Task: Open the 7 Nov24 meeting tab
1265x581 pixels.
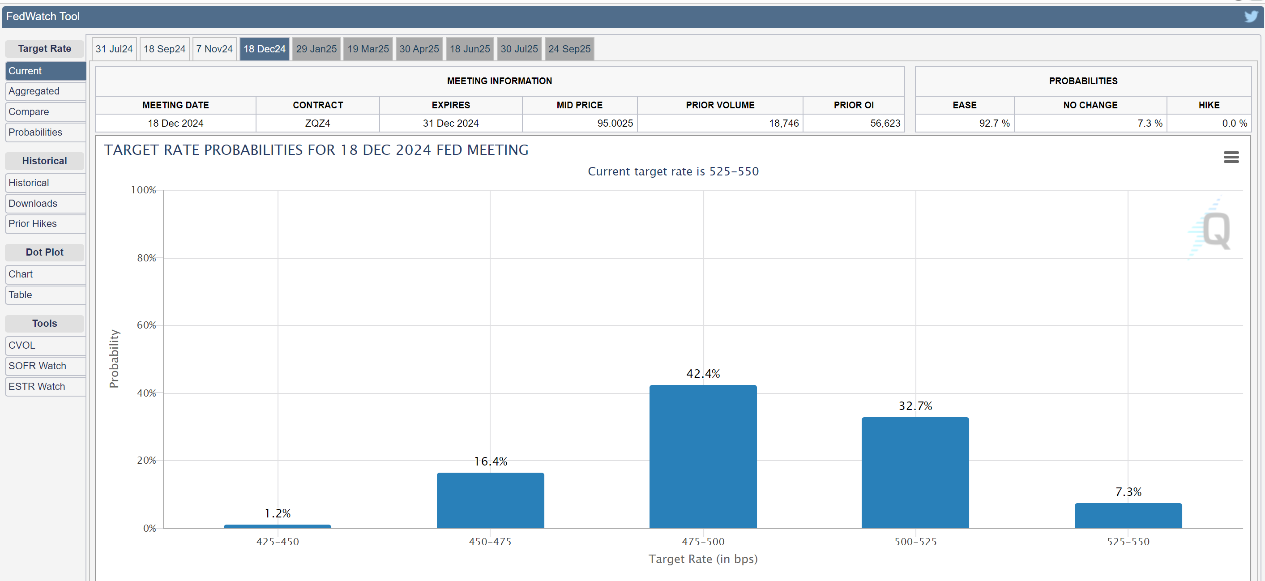Action: (x=214, y=49)
